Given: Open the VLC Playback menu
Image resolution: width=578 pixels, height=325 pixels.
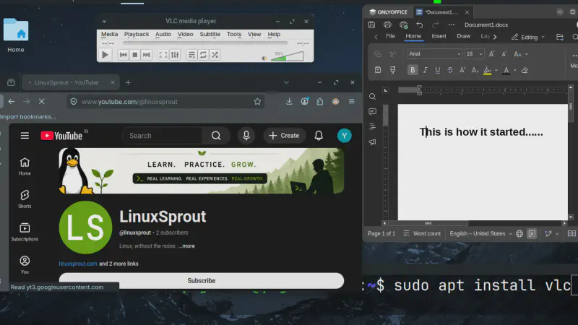Looking at the screenshot, I should [137, 34].
